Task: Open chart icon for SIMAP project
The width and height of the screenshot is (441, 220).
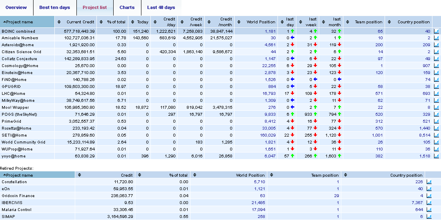Action: 429,217
